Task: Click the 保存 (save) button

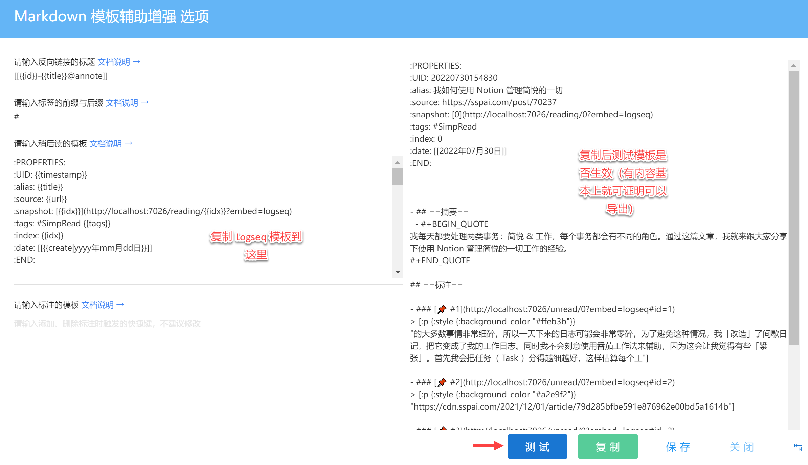Action: pyautogui.click(x=678, y=447)
